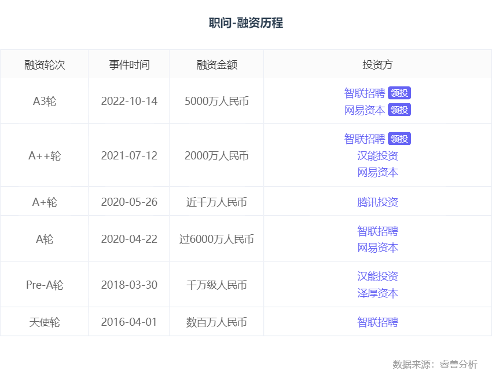Image resolution: width=492 pixels, height=389 pixels.
Task: Open 智联招聘 link in 天使轮 row
Action: (x=377, y=322)
